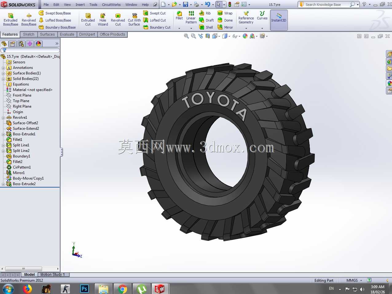Open Linear Pattern dropdown arrow

pos(191,28)
